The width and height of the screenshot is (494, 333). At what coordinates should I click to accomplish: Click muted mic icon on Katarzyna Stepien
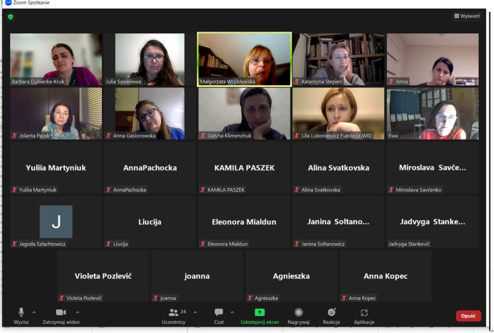coord(297,81)
